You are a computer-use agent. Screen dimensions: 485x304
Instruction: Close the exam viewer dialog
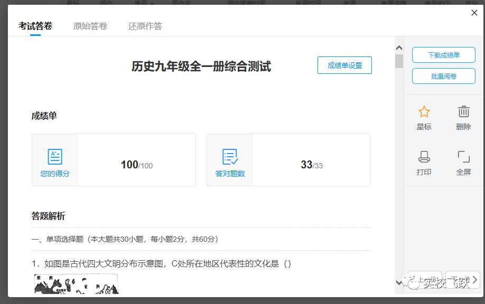point(474,13)
